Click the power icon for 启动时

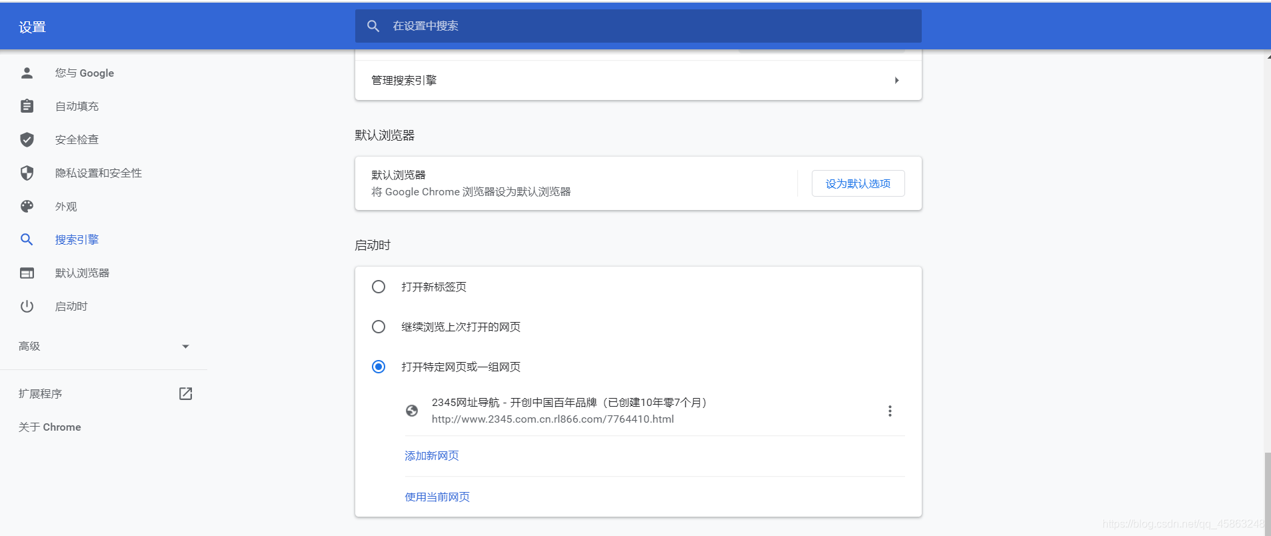click(x=27, y=306)
